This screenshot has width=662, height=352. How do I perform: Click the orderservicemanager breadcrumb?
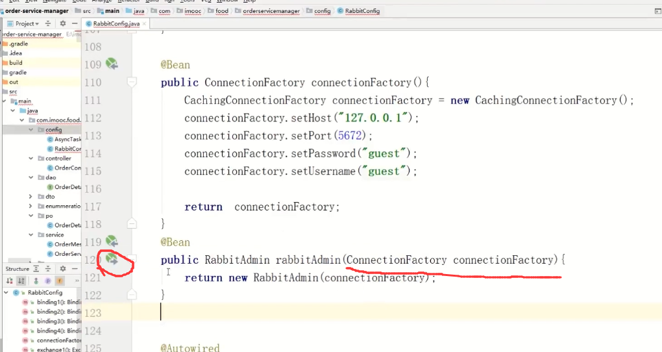point(267,11)
